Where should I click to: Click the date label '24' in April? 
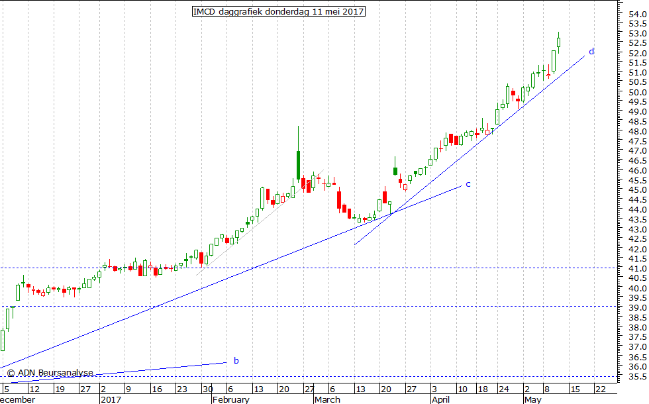[x=504, y=389]
